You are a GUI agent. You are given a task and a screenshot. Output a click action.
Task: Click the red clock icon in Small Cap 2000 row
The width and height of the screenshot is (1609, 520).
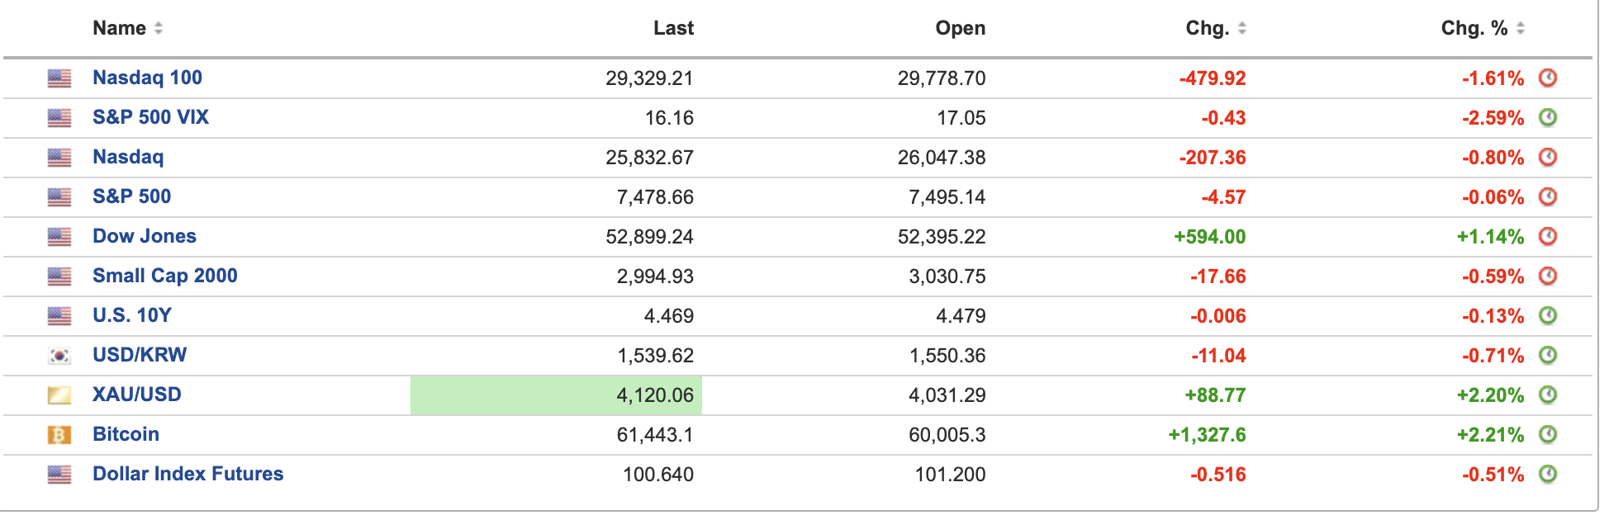[1547, 277]
